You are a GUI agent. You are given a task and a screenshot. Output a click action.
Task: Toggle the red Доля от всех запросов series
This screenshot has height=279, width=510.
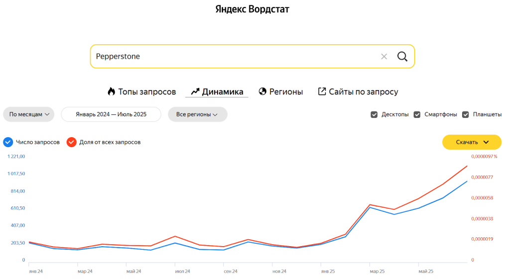71,142
